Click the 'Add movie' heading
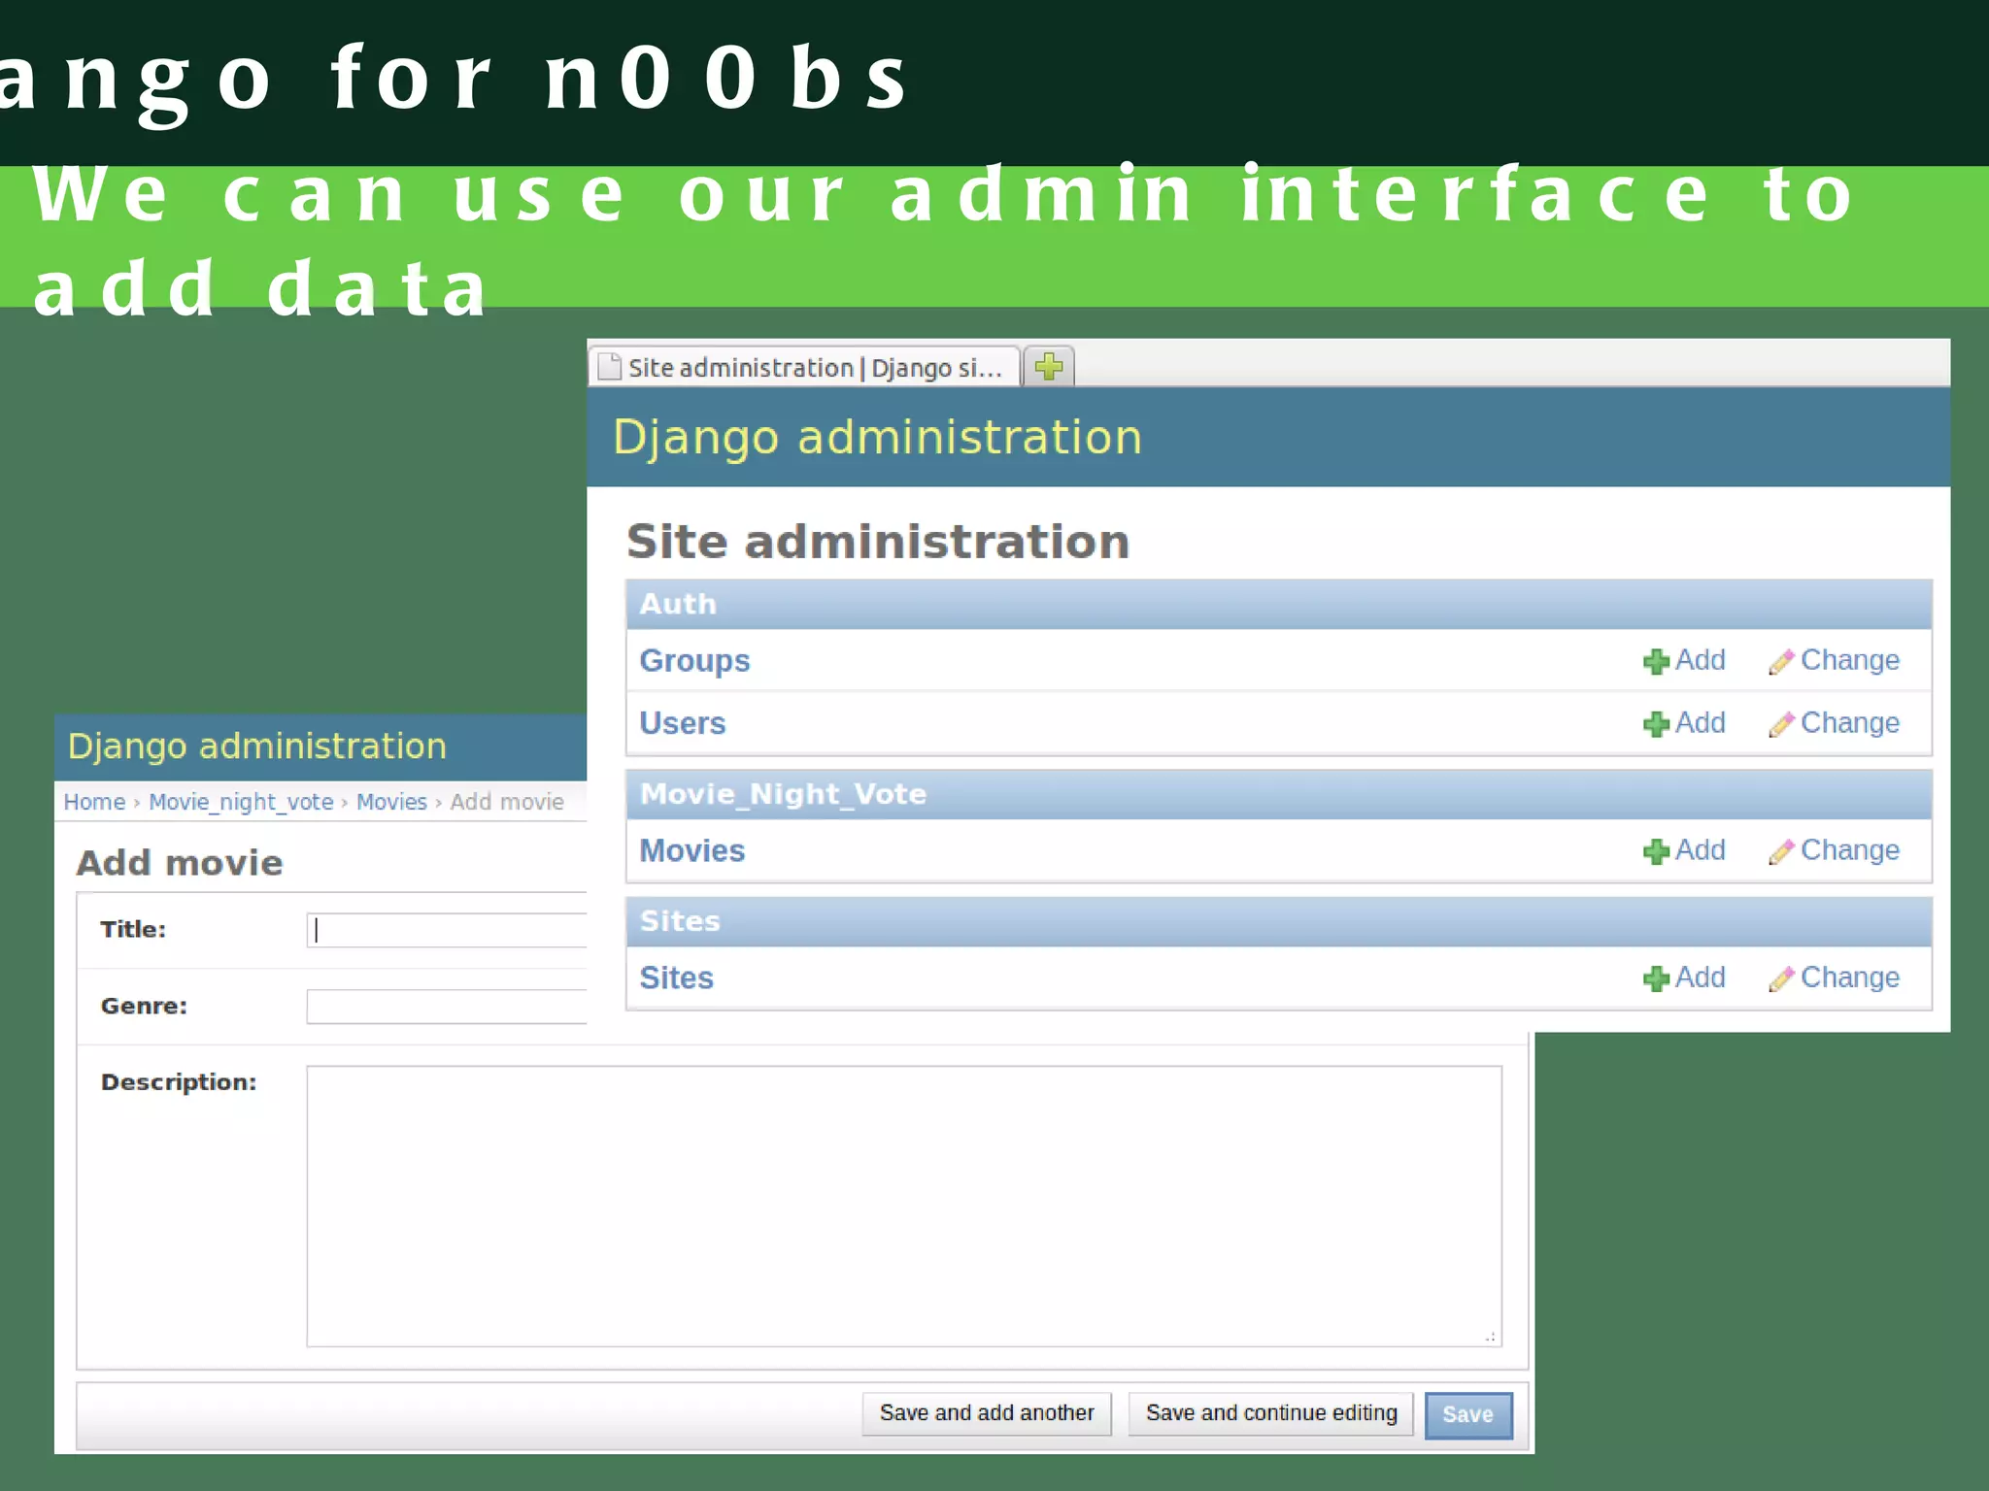The image size is (1989, 1491). point(180,863)
